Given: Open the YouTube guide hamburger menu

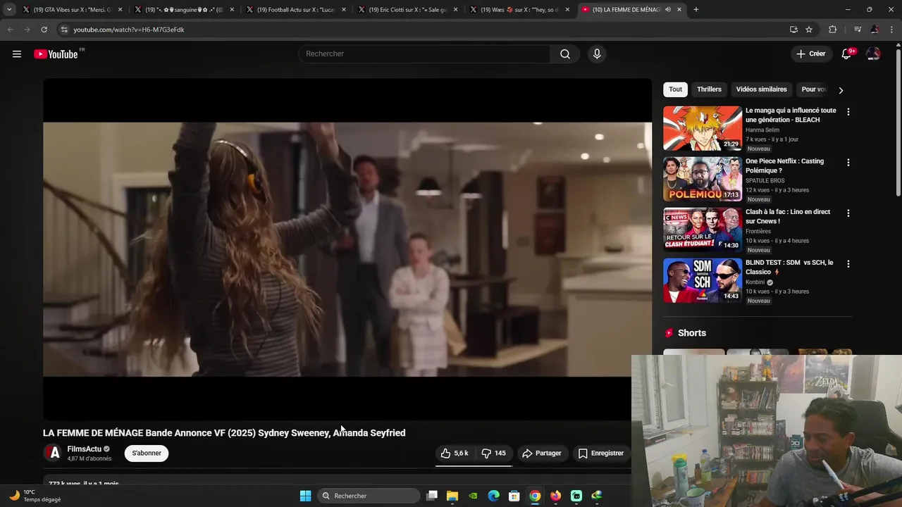Looking at the screenshot, I should 17,54.
